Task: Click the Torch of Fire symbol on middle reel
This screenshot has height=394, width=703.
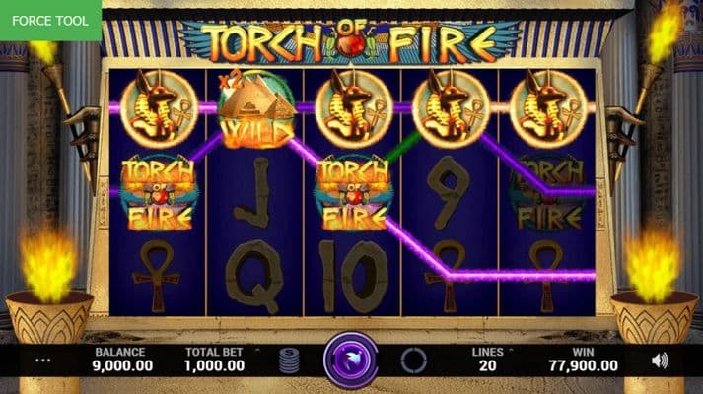Action: coord(353,193)
